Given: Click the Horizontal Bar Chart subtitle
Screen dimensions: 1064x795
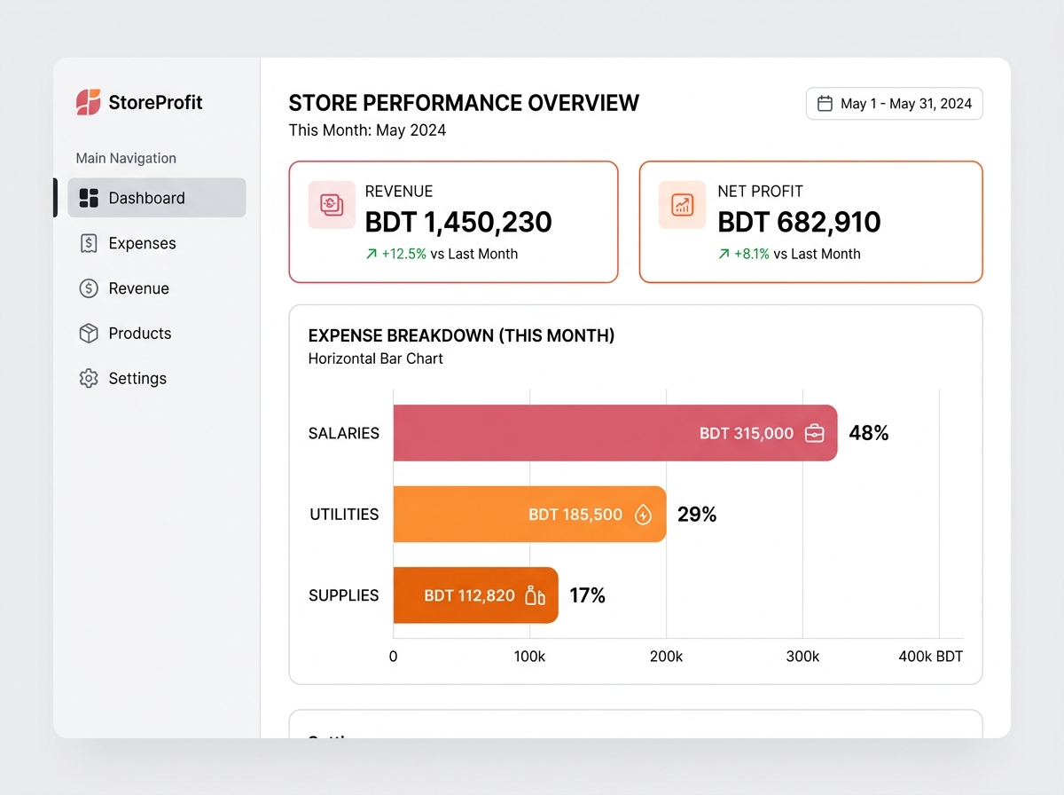Looking at the screenshot, I should click(x=375, y=358).
